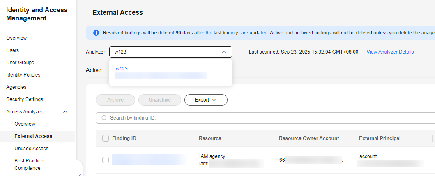Collapse the Access Analyzer menu chevron
435x176 pixels.
[x=65, y=112]
